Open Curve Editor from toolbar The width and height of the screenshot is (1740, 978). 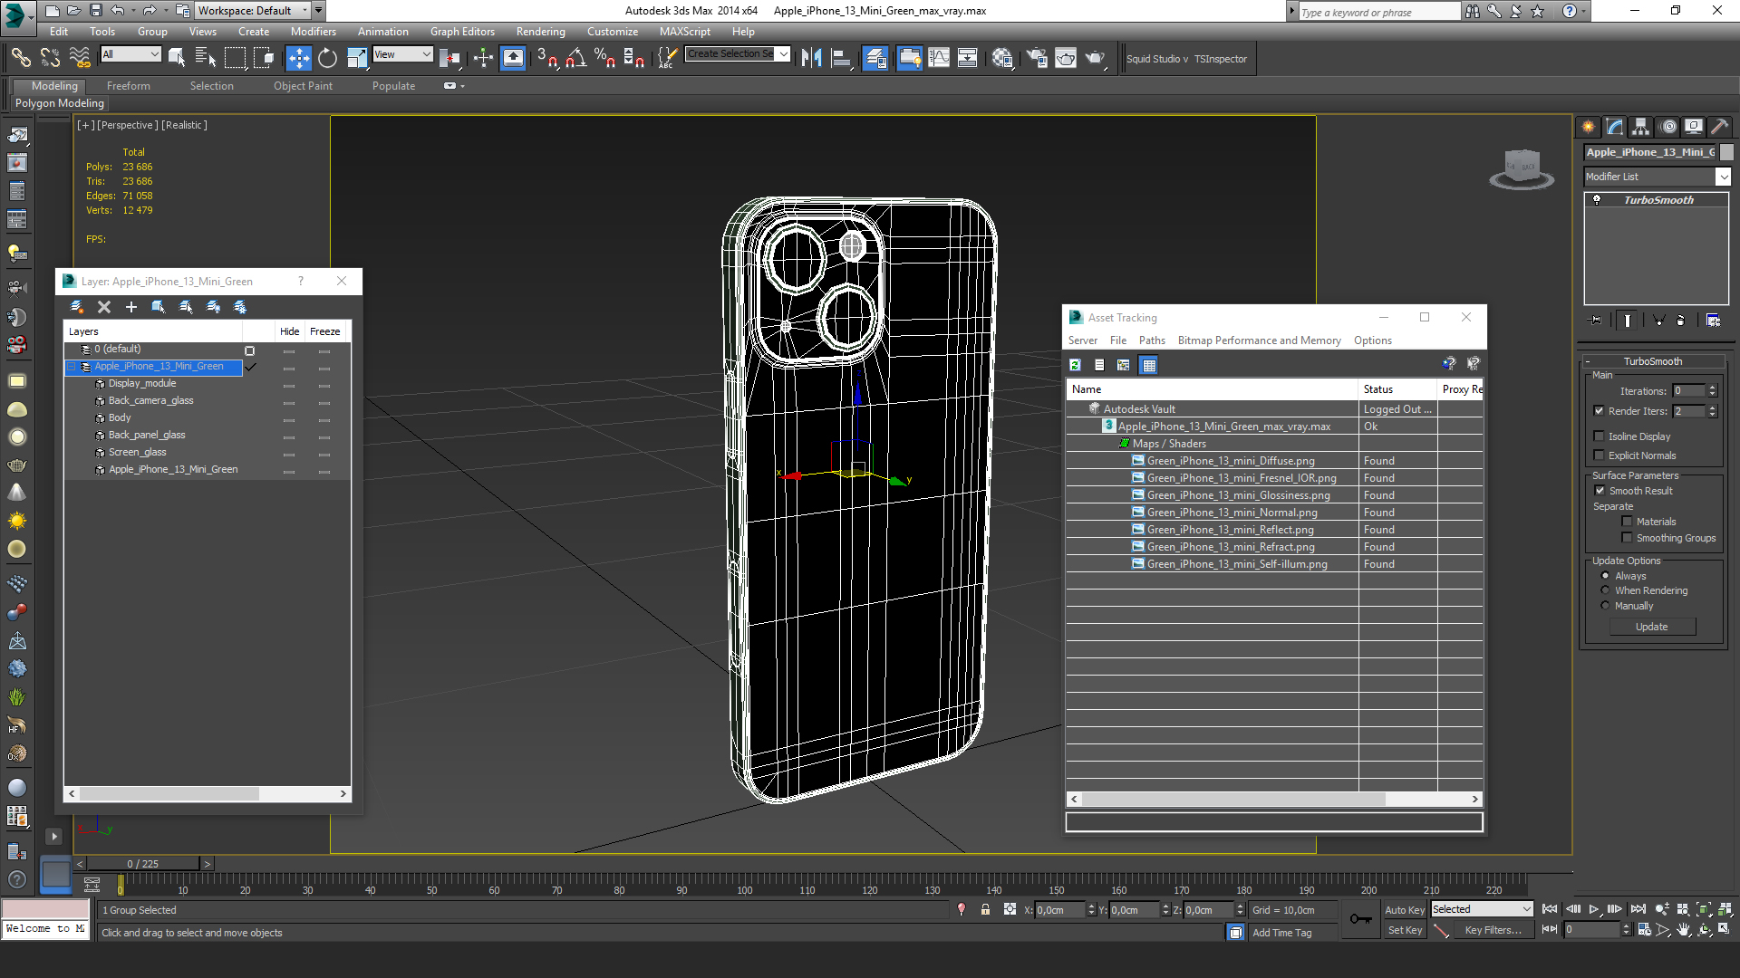point(939,58)
